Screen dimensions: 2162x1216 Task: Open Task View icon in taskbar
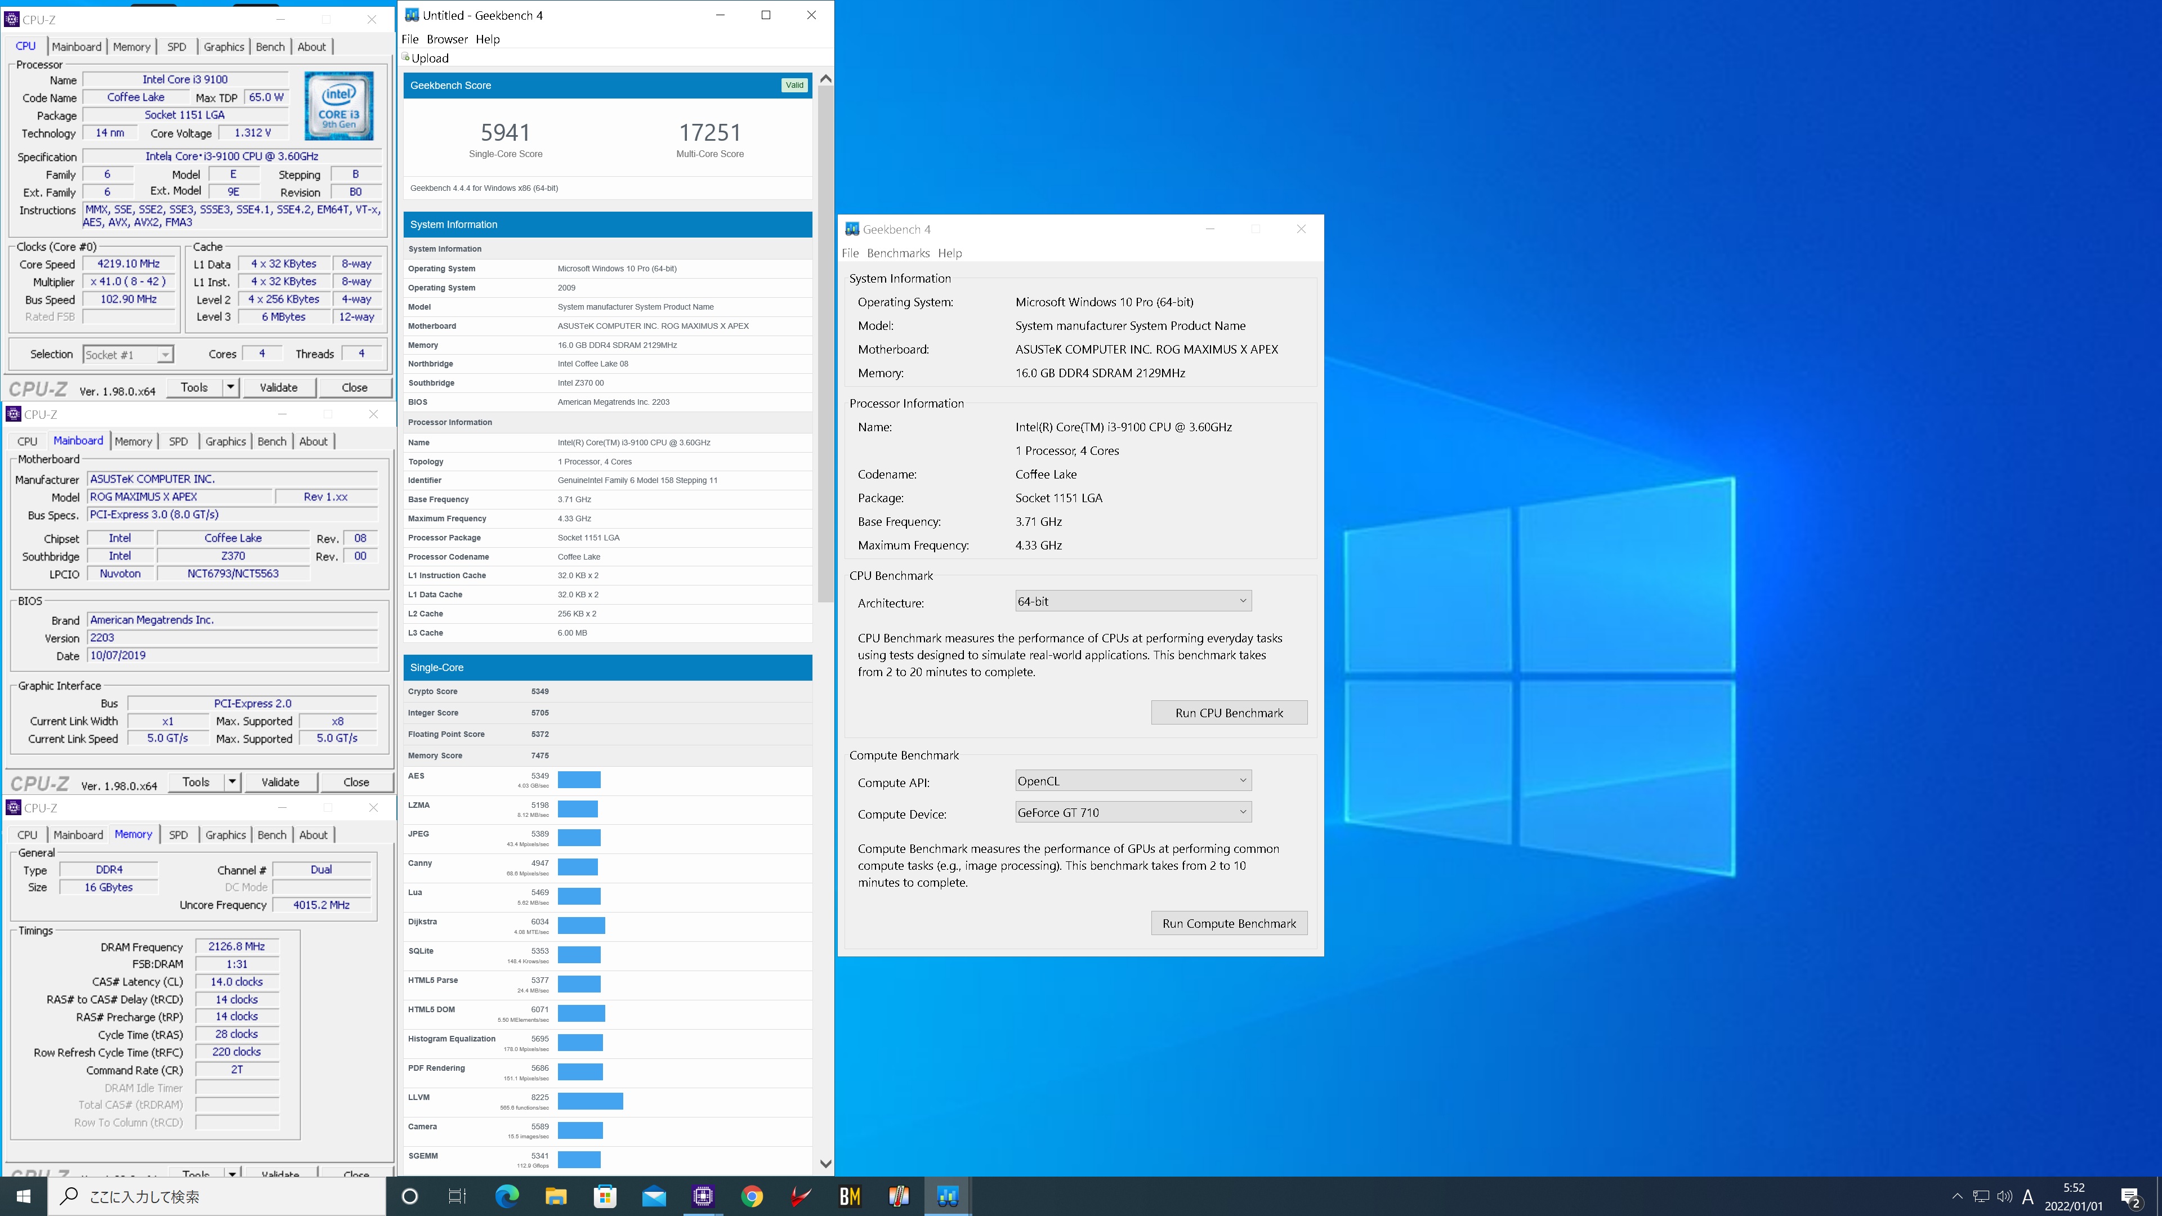457,1196
